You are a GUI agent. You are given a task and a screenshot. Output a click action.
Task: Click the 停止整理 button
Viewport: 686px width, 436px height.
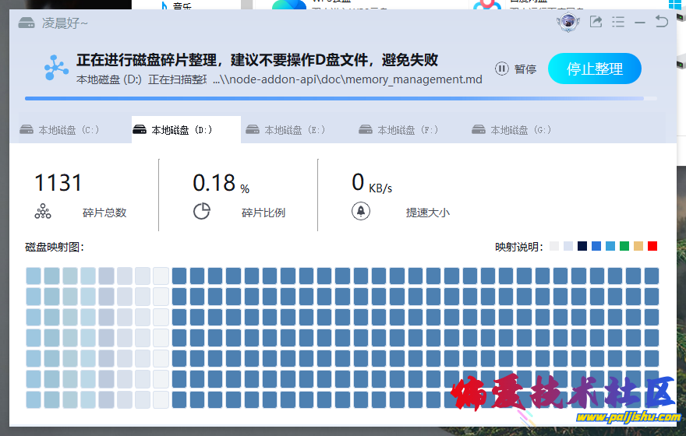point(594,69)
